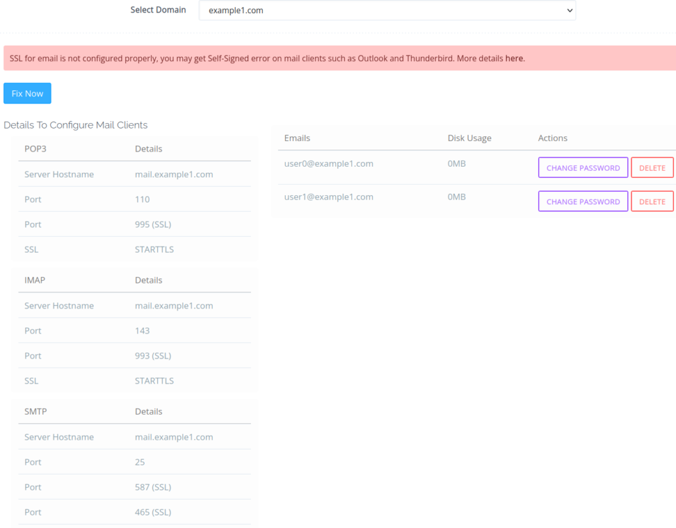Delete the user0@example1.com email account

pos(652,167)
